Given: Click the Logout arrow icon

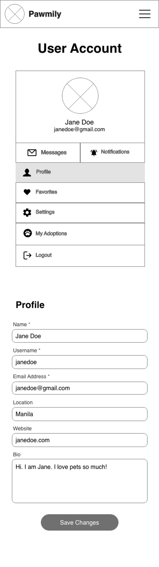Looking at the screenshot, I should [27, 255].
